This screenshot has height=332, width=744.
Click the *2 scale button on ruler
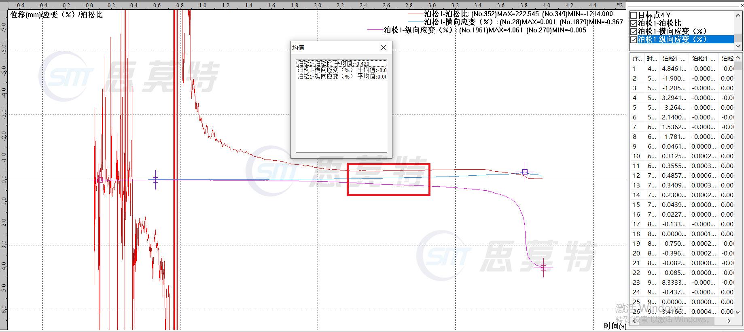[619, 5]
